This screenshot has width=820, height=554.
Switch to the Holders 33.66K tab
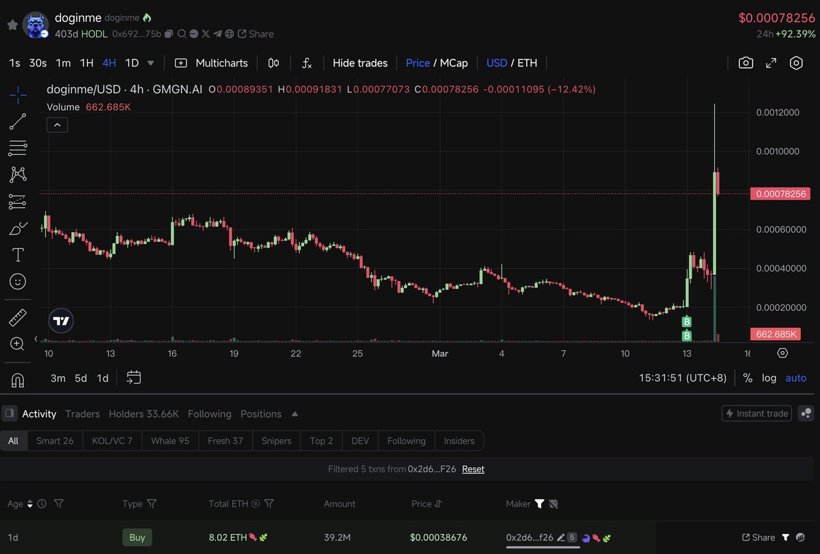point(143,414)
